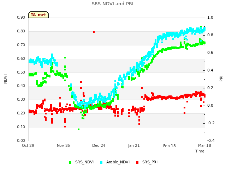Click the Mar 18 x-axis label
This screenshot has width=226, height=169.
click(x=204, y=145)
